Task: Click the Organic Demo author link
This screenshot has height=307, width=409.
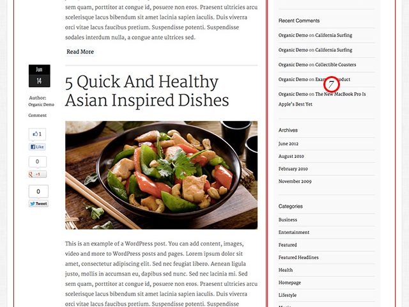Action: point(41,105)
